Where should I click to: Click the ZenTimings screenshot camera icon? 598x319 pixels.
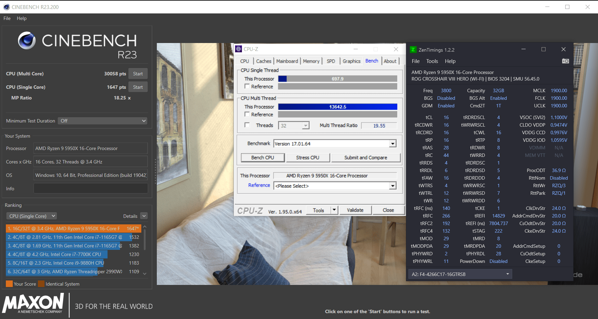pos(565,61)
